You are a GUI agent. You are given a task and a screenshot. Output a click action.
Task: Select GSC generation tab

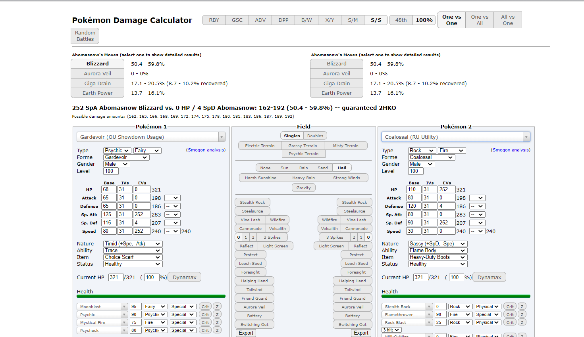click(x=237, y=20)
